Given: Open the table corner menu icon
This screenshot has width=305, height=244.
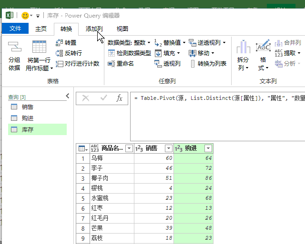Looking at the screenshot, I should [83, 149].
